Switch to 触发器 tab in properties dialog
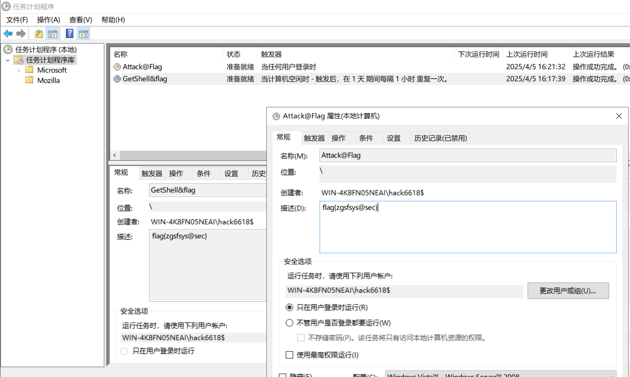Image resolution: width=630 pixels, height=377 pixels. coord(314,138)
